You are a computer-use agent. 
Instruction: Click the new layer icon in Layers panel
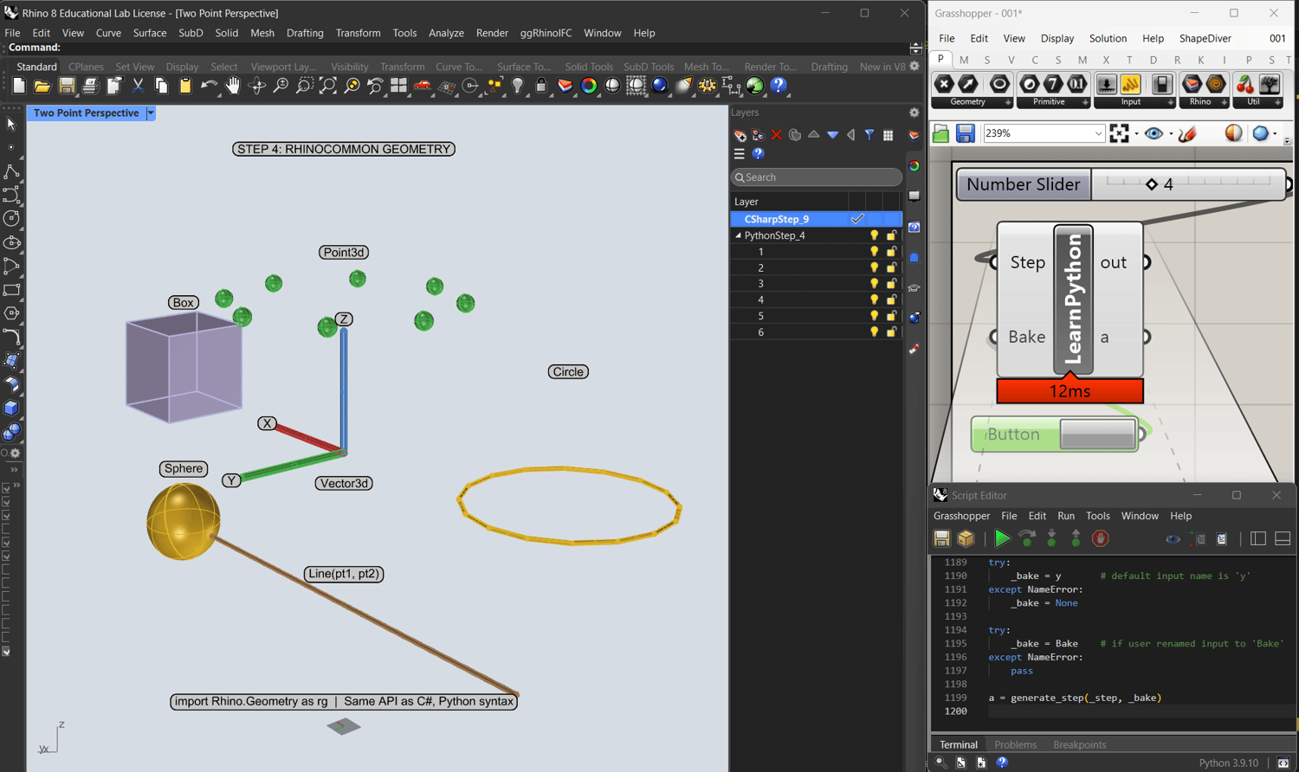(740, 135)
